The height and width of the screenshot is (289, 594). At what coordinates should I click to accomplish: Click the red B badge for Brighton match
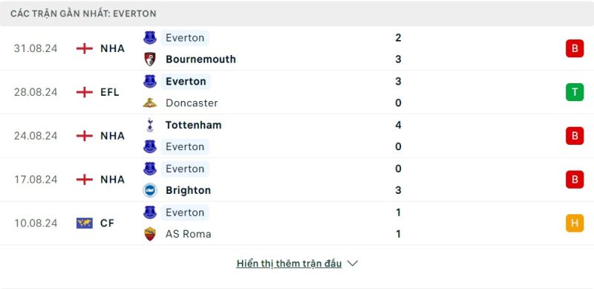(575, 179)
